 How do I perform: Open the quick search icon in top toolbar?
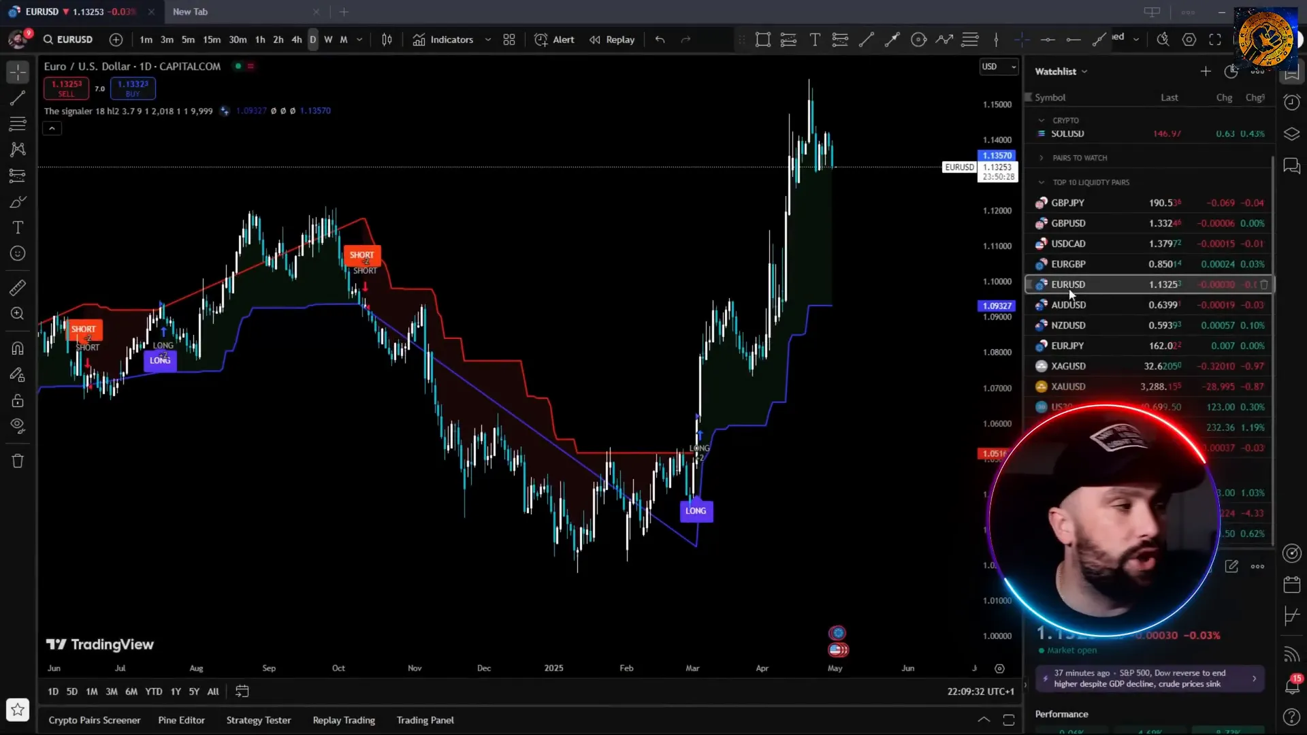[1163, 39]
